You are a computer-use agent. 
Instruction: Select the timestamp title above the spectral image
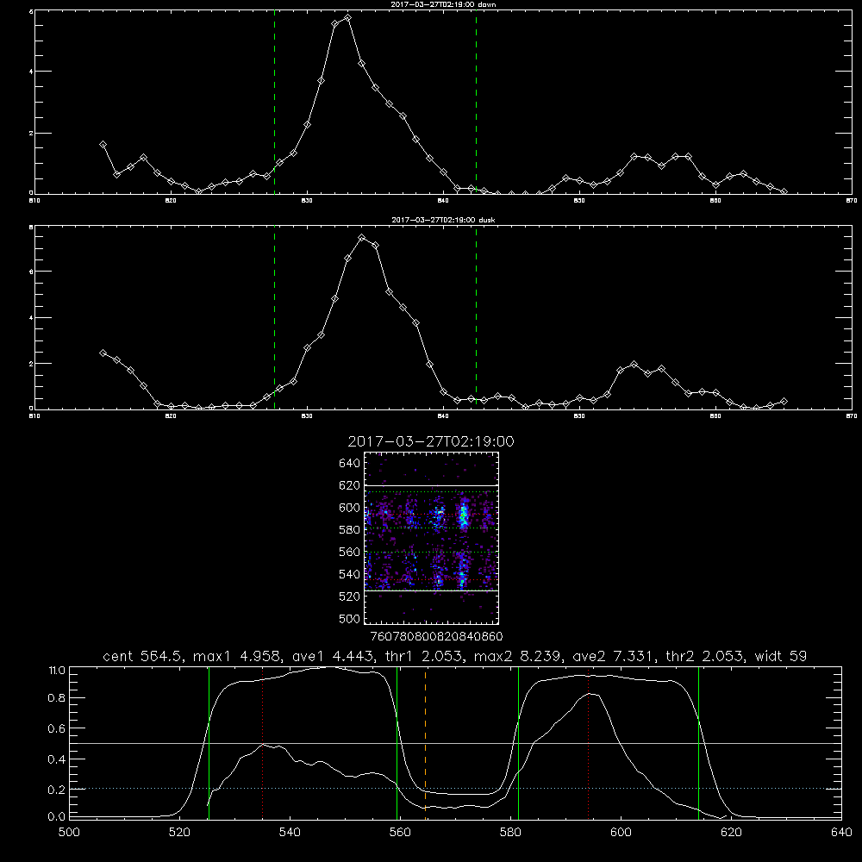(431, 441)
